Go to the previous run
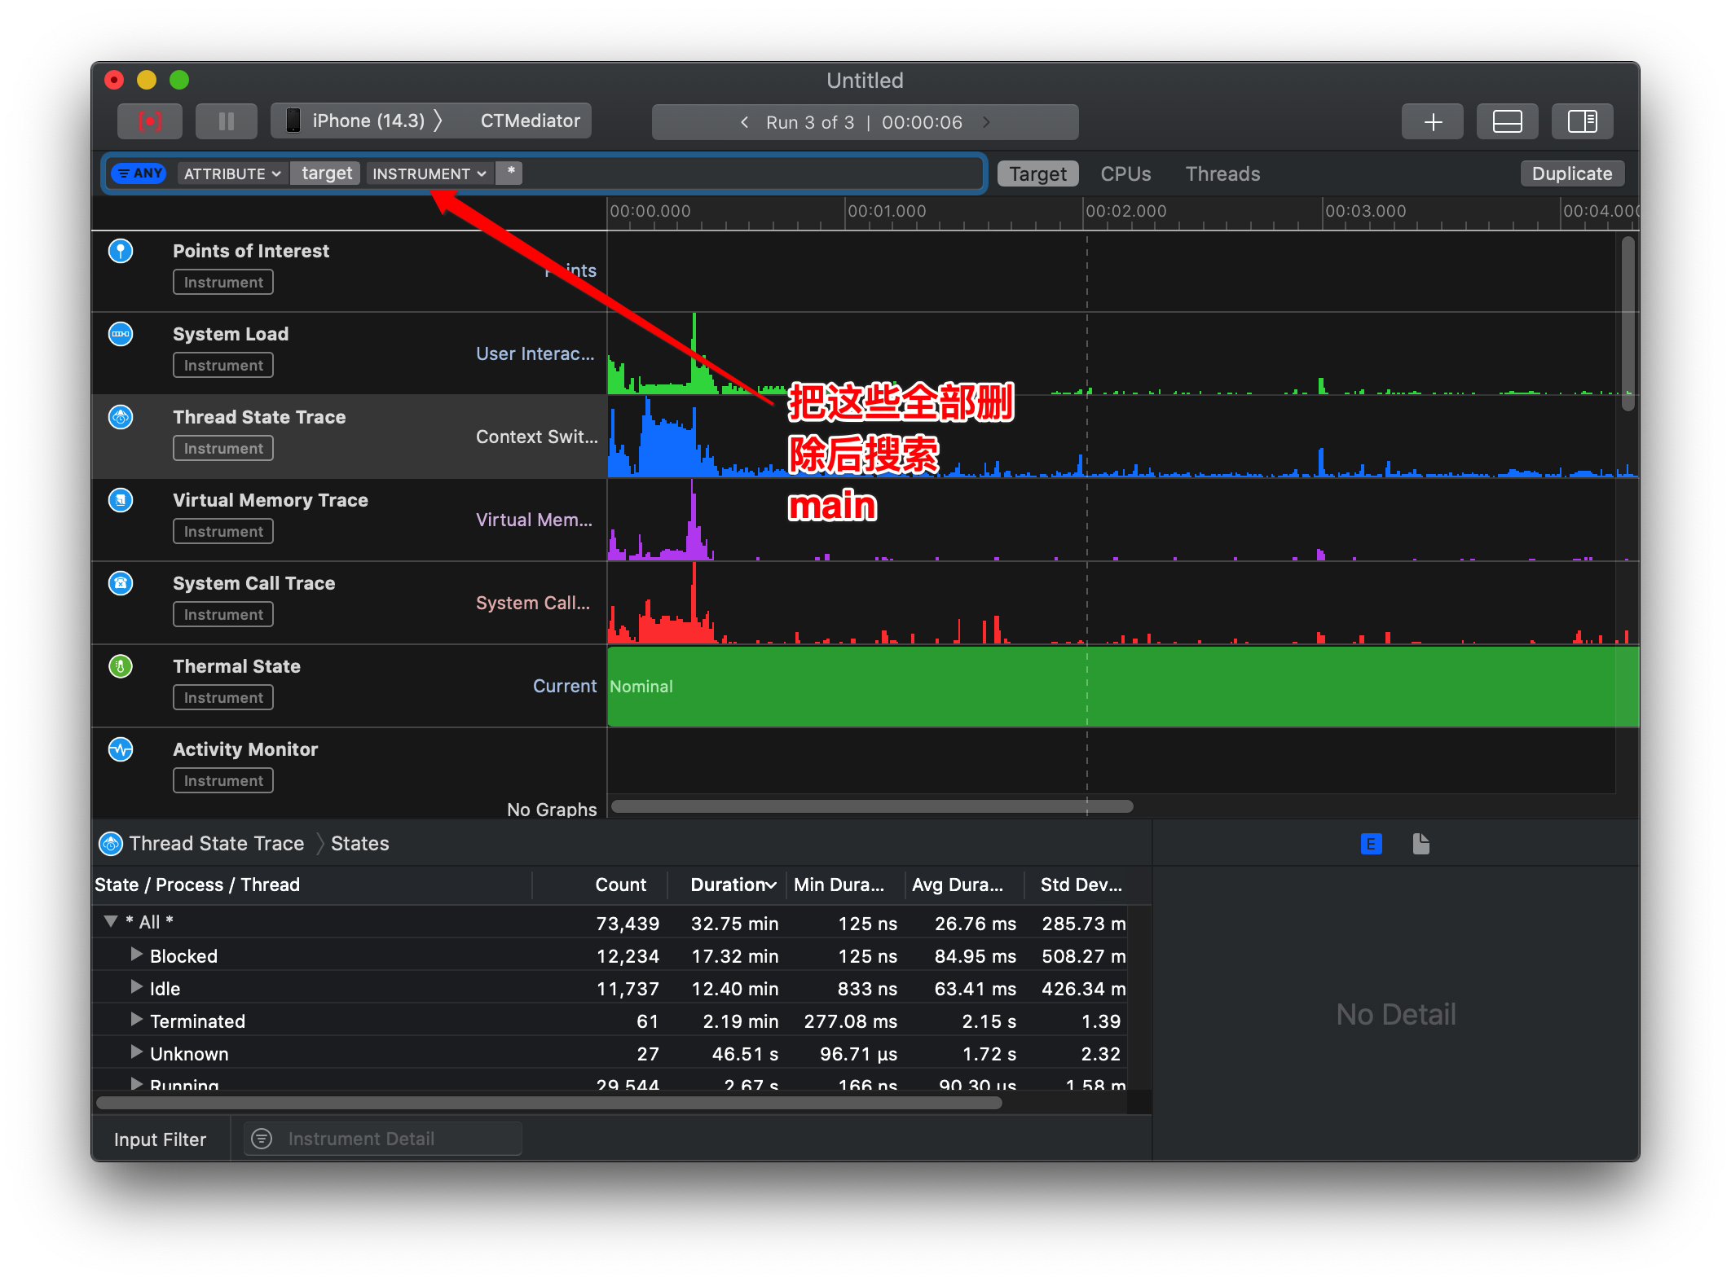Viewport: 1731px width, 1282px height. 744,122
